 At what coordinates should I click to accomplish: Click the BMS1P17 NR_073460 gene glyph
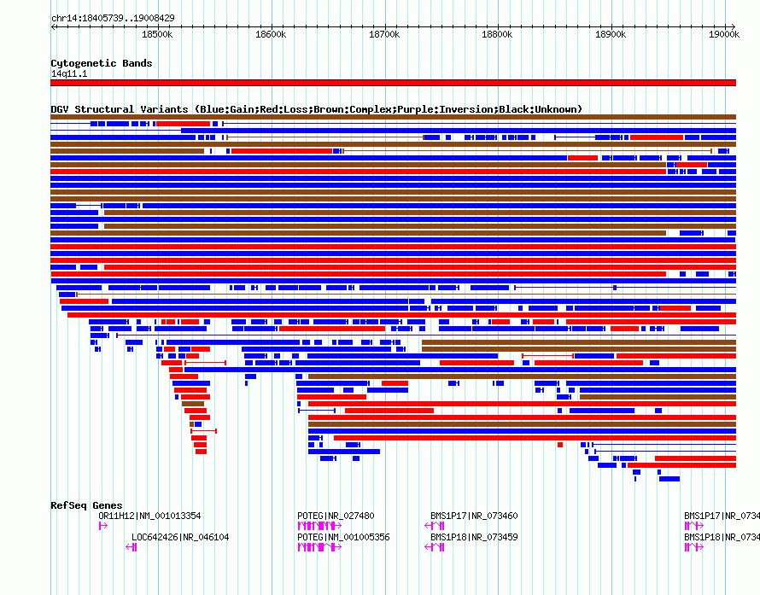(435, 526)
